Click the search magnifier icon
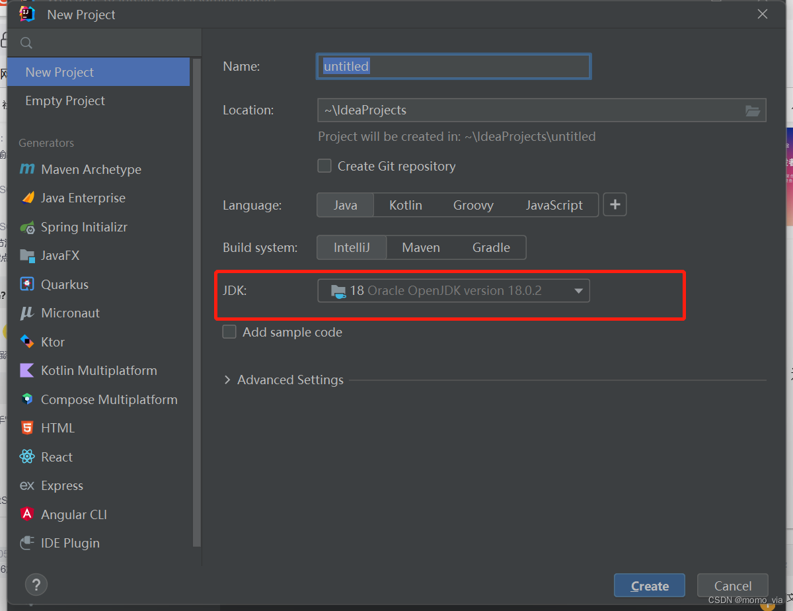This screenshot has height=611, width=793. 26,43
